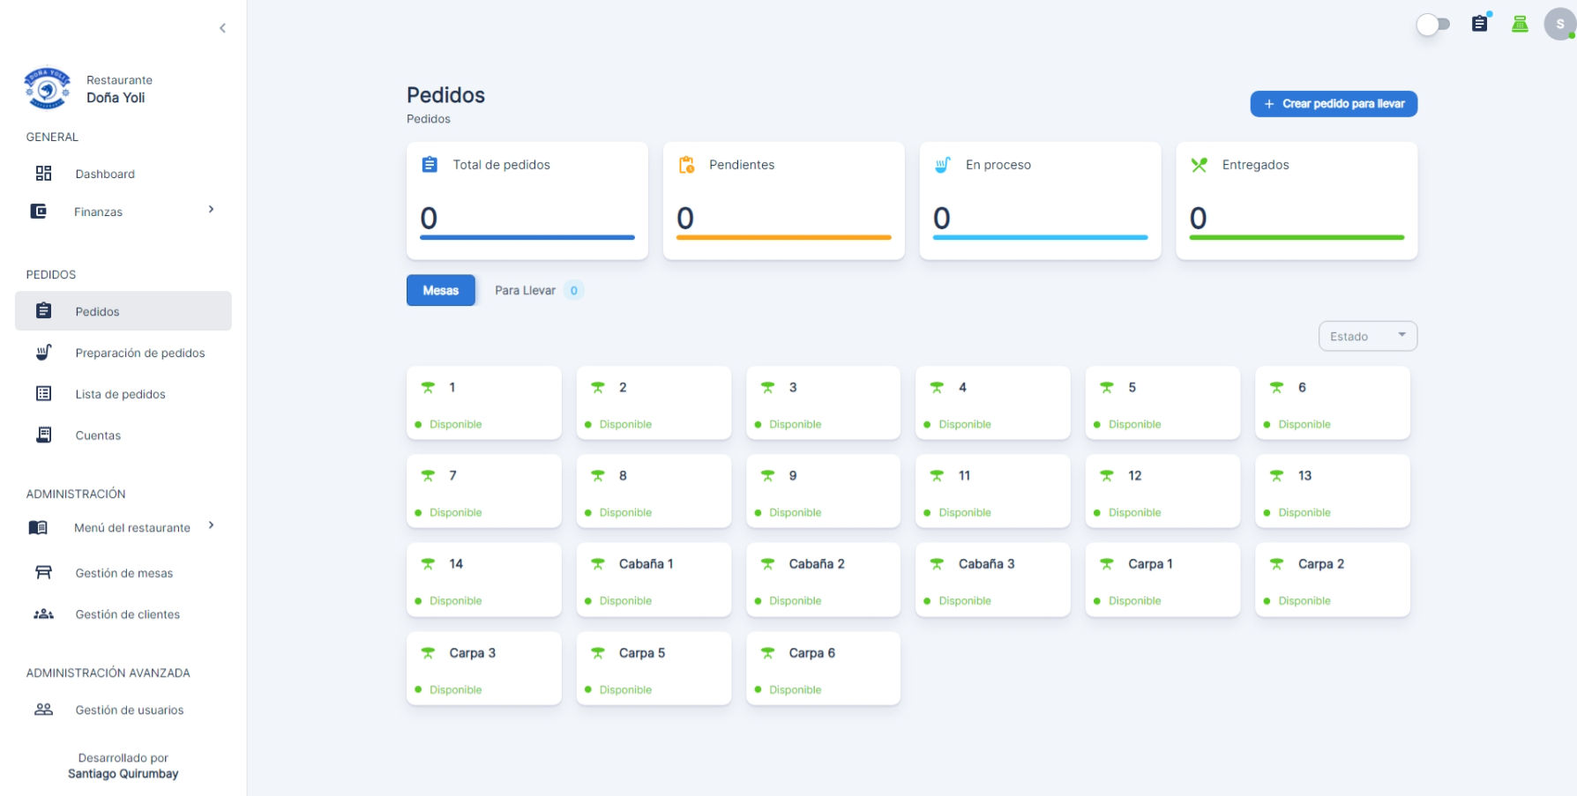Click the Lista de pedidos list icon
The height and width of the screenshot is (796, 1577).
[43, 394]
